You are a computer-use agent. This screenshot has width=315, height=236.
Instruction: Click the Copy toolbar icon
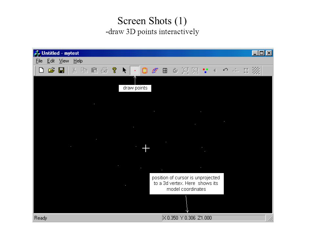click(x=84, y=70)
